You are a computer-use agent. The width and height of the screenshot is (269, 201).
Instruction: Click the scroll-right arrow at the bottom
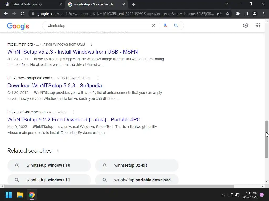262,186
